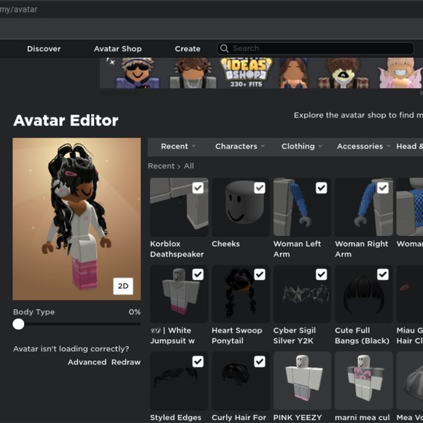
Task: Equip the PINK YEEZY item thumbnail
Action: (x=302, y=381)
